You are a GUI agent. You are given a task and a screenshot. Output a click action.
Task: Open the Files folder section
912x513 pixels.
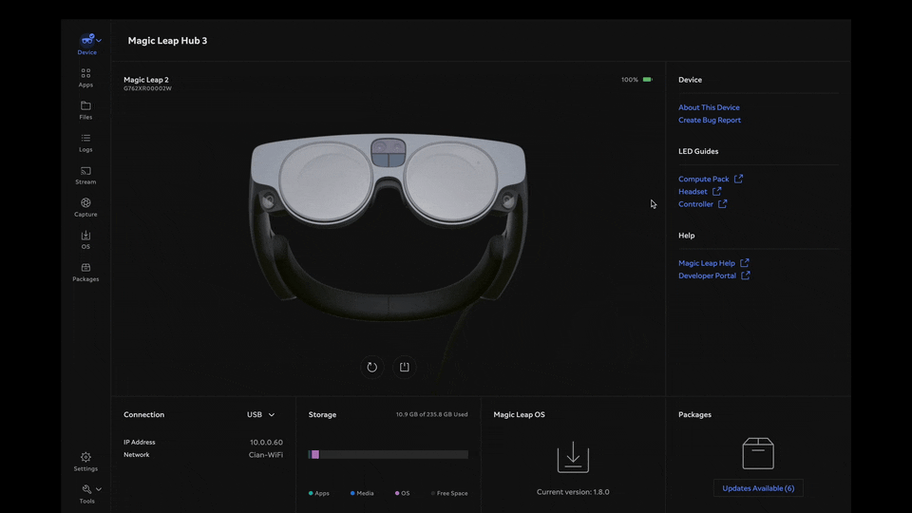85,110
